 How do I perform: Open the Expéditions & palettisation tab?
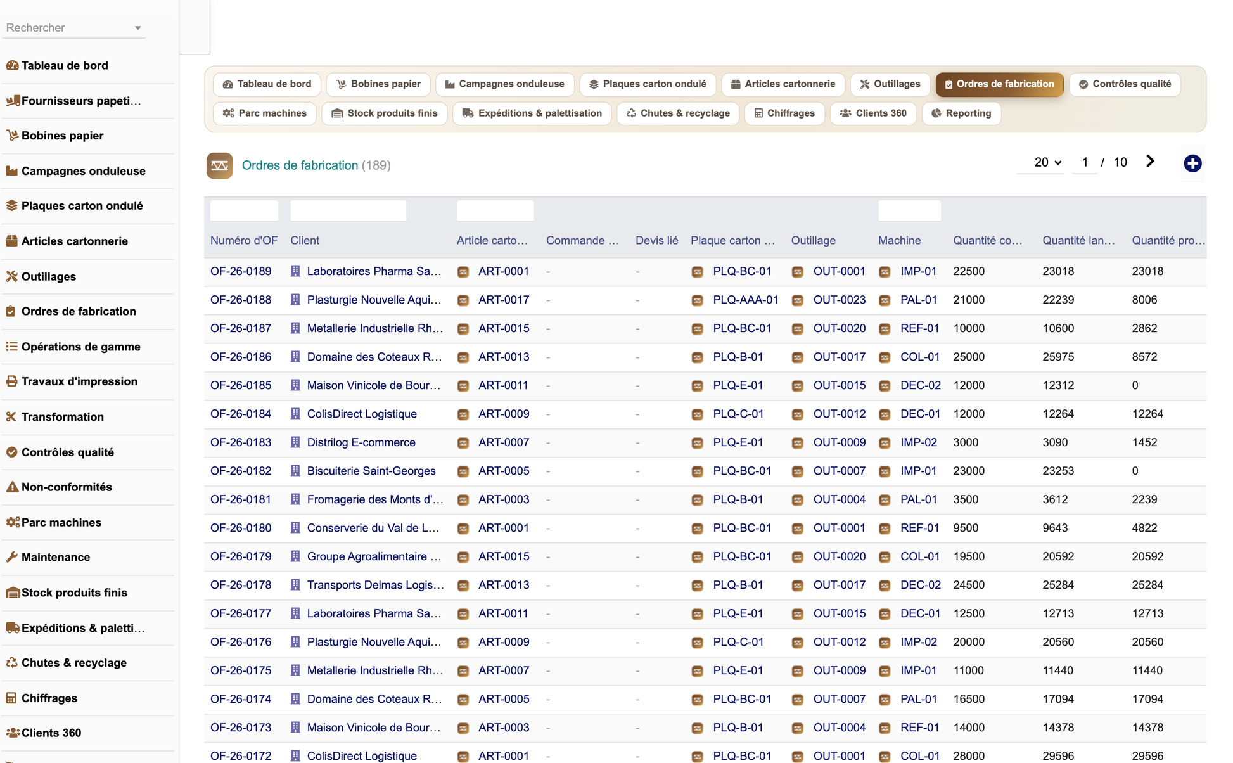pos(532,113)
